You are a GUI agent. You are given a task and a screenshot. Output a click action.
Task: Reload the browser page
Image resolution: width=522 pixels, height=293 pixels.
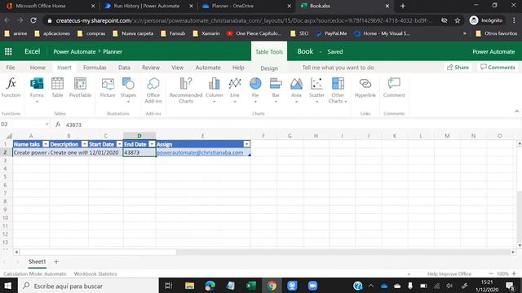(33, 20)
